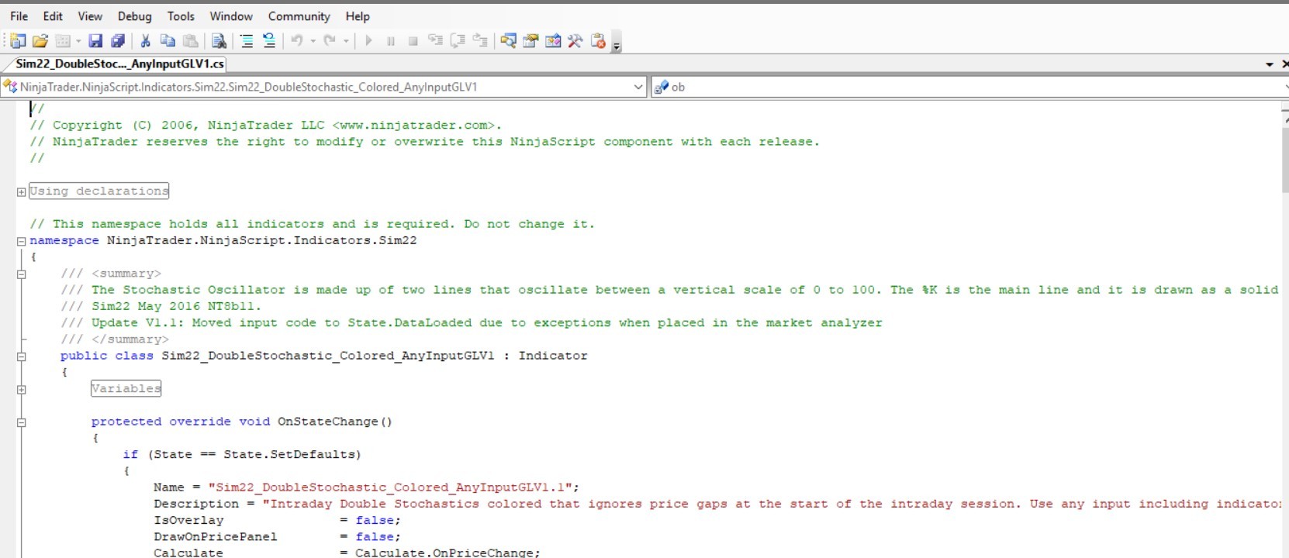Image resolution: width=1289 pixels, height=558 pixels.
Task: Open the Community menu
Action: pyautogui.click(x=299, y=16)
